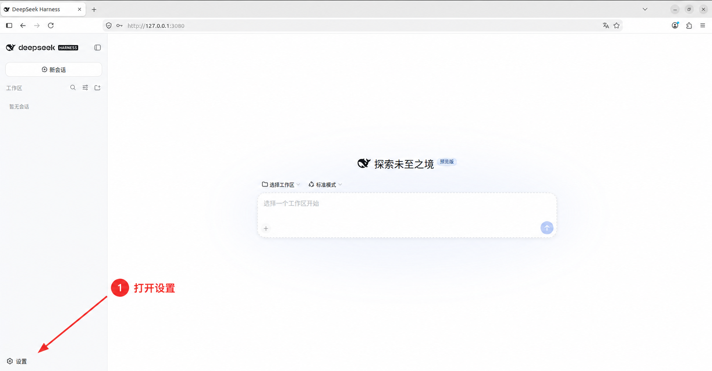Collapse the DeepSeek sidebar panel
Image resolution: width=712 pixels, height=371 pixels.
(98, 48)
